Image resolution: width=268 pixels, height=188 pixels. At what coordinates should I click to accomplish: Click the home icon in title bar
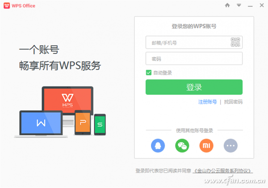pyautogui.click(x=227, y=5)
